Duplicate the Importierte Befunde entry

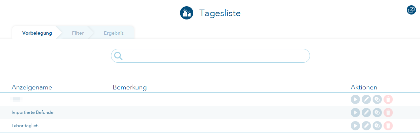click(x=377, y=113)
